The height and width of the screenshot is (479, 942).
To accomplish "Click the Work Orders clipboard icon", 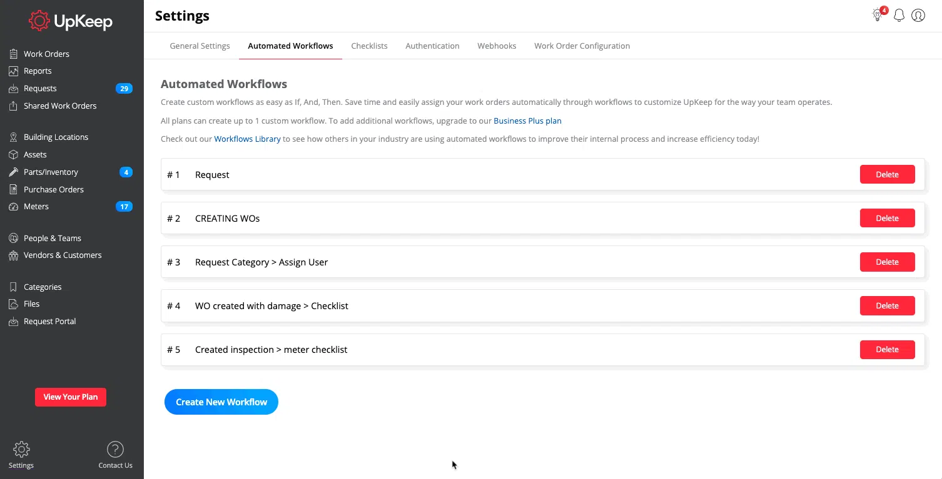I will [x=13, y=54].
